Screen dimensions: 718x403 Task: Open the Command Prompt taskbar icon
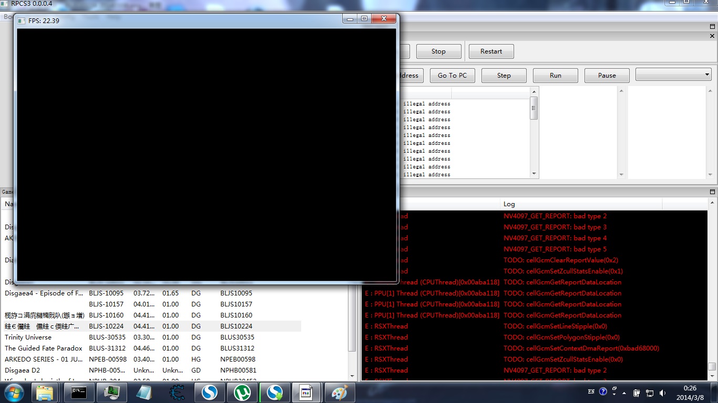[79, 392]
